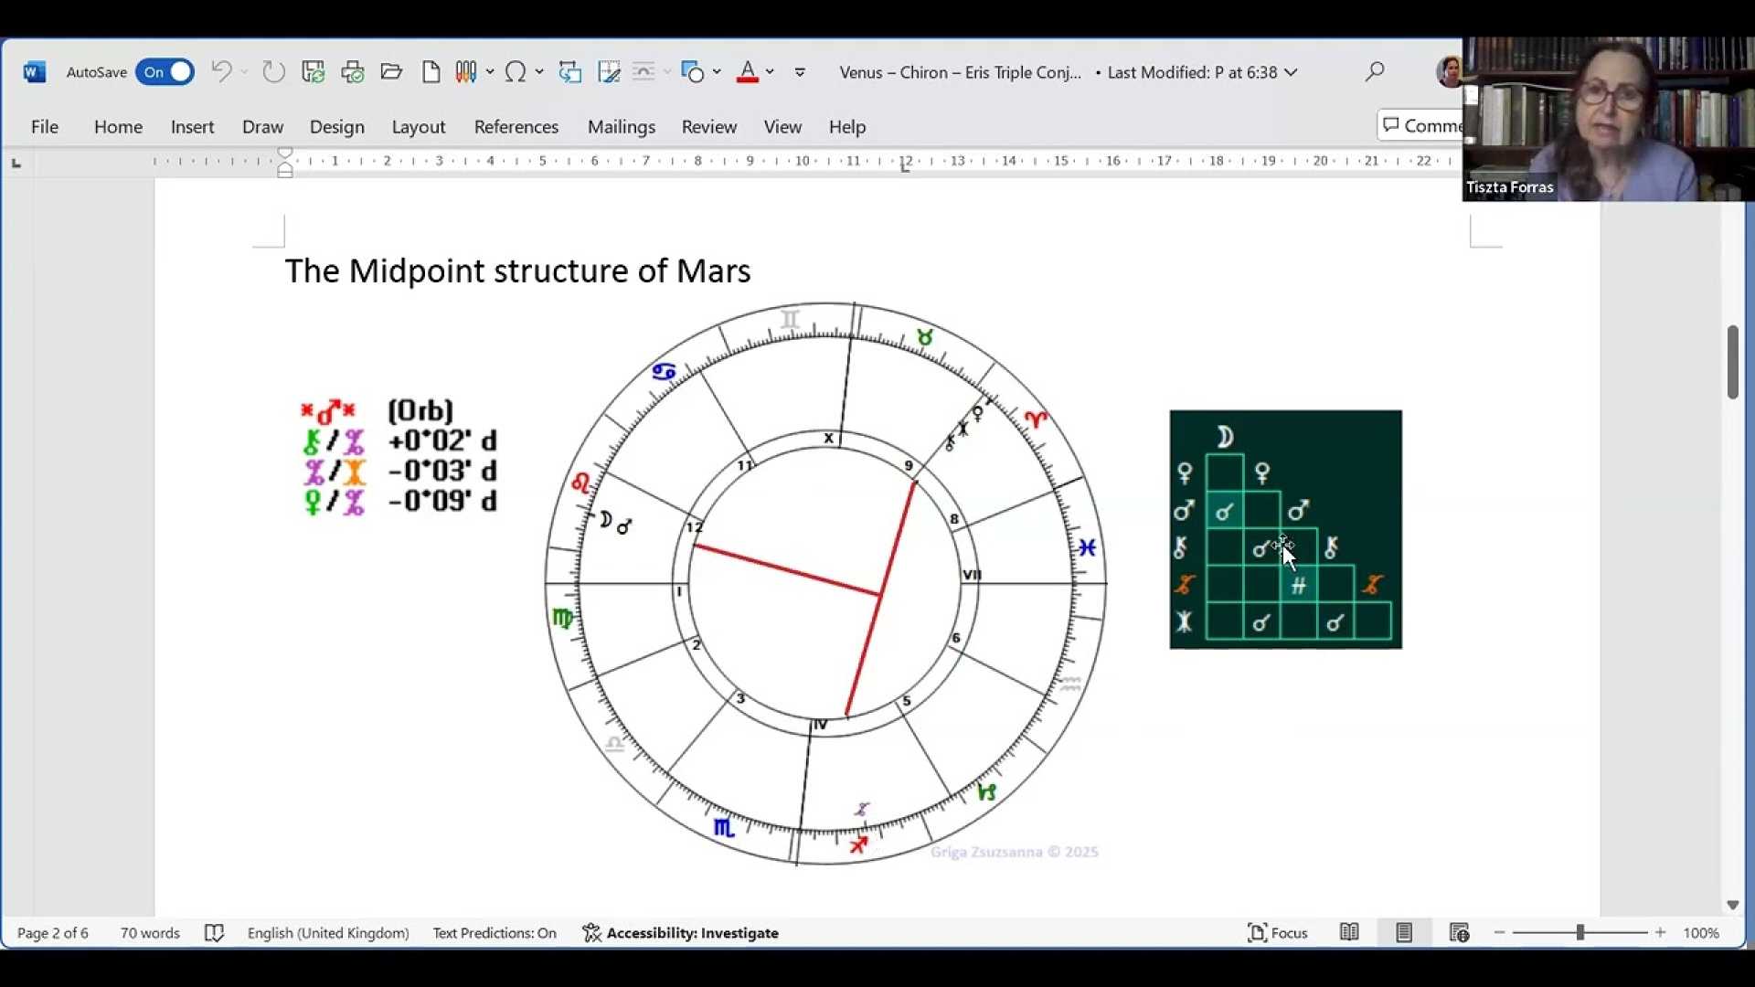Screen dimensions: 1755x987
Task: Open the References tab
Action: (x=516, y=127)
